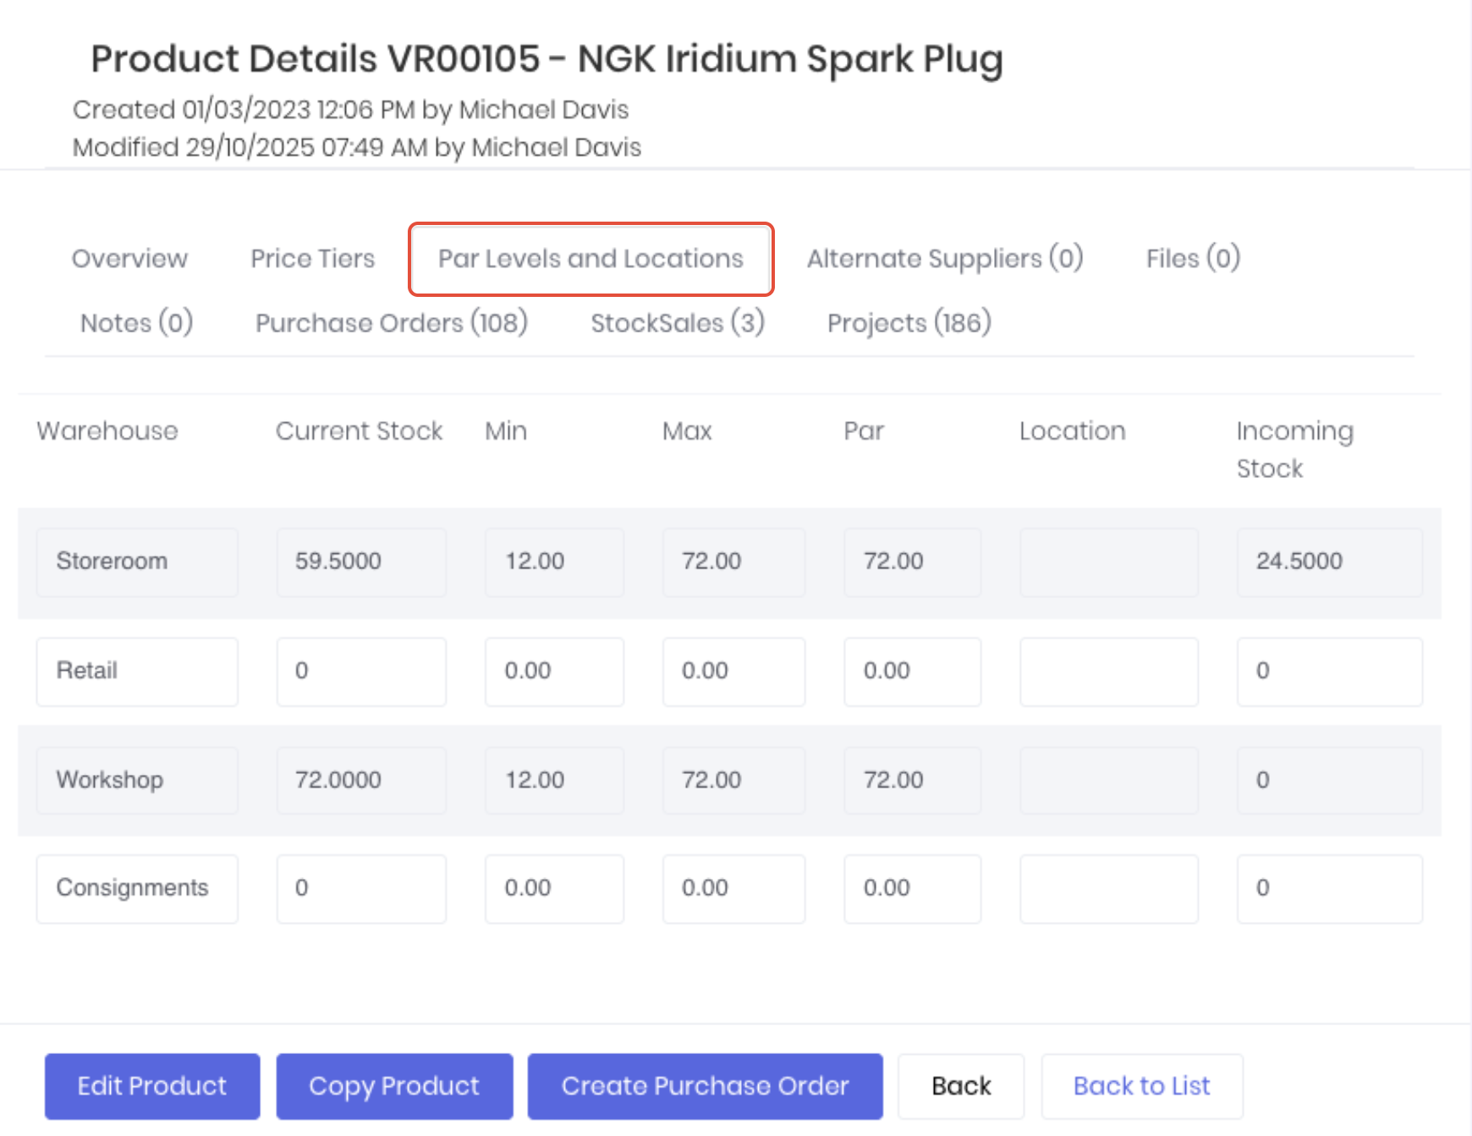Follow the Back to List link
The height and width of the screenshot is (1136, 1472).
tap(1142, 1086)
